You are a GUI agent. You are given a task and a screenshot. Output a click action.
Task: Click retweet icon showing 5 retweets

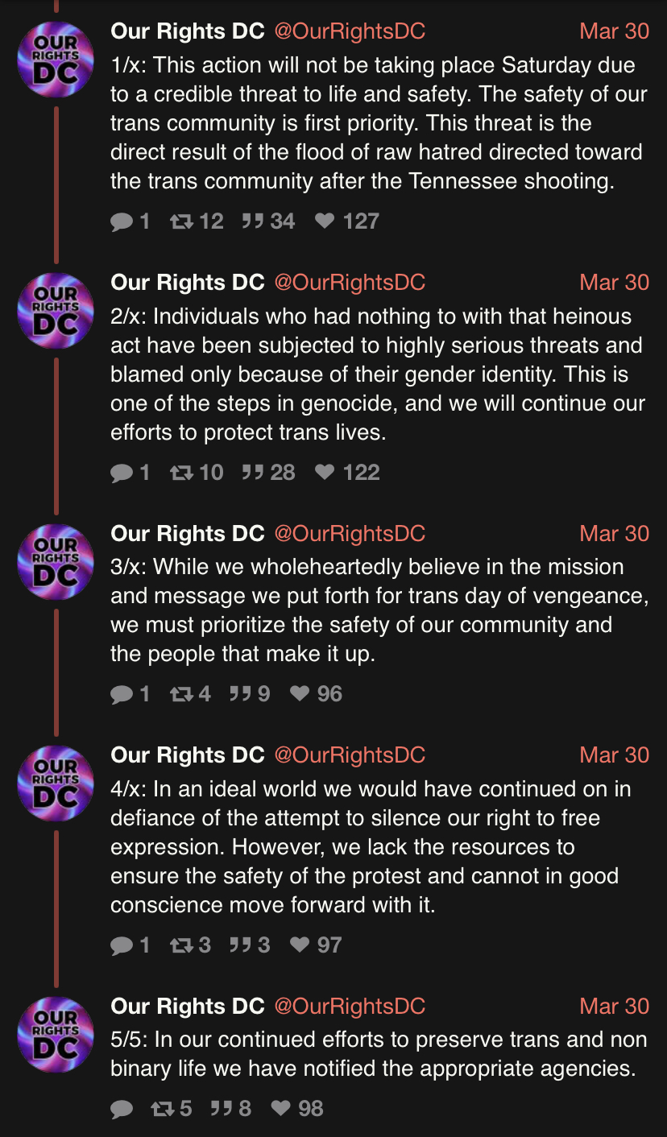click(162, 1110)
